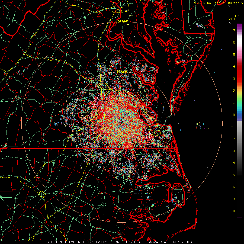The height and width of the screenshot is (244, 244).
Task: Click the [dB] unit label
Action: tap(231, 19)
